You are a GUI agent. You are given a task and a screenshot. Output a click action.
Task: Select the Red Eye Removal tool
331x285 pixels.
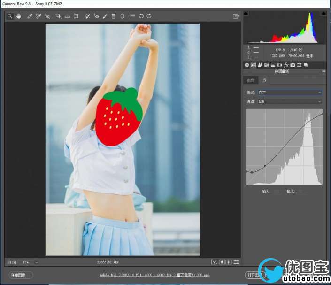click(96, 16)
